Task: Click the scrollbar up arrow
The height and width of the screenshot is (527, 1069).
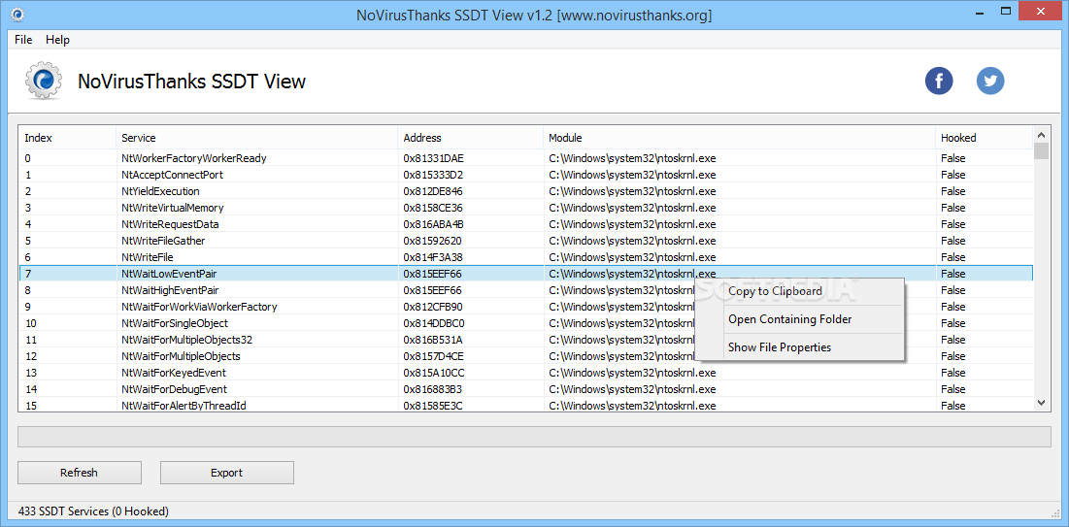Action: point(1041,134)
